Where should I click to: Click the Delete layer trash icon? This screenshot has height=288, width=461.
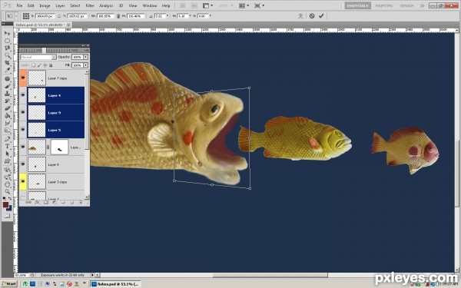pyautogui.click(x=80, y=203)
